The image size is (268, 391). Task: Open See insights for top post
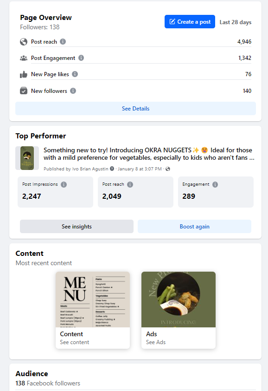77,227
